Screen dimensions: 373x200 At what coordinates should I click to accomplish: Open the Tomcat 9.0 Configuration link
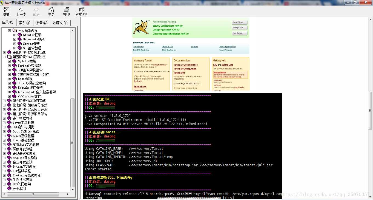click(x=185, y=69)
